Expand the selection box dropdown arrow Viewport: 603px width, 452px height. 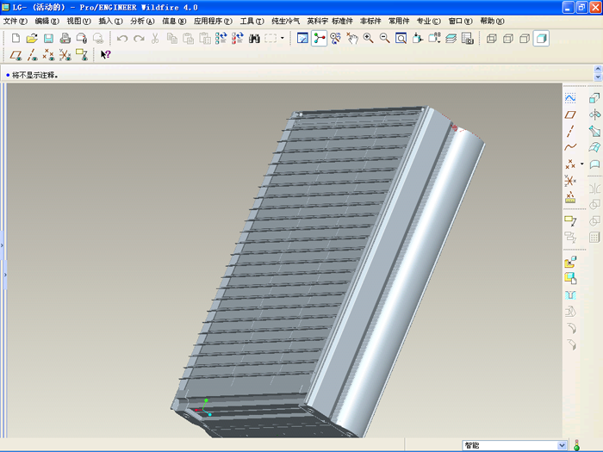pyautogui.click(x=283, y=38)
